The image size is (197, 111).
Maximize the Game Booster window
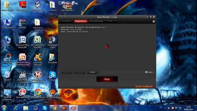151,17
